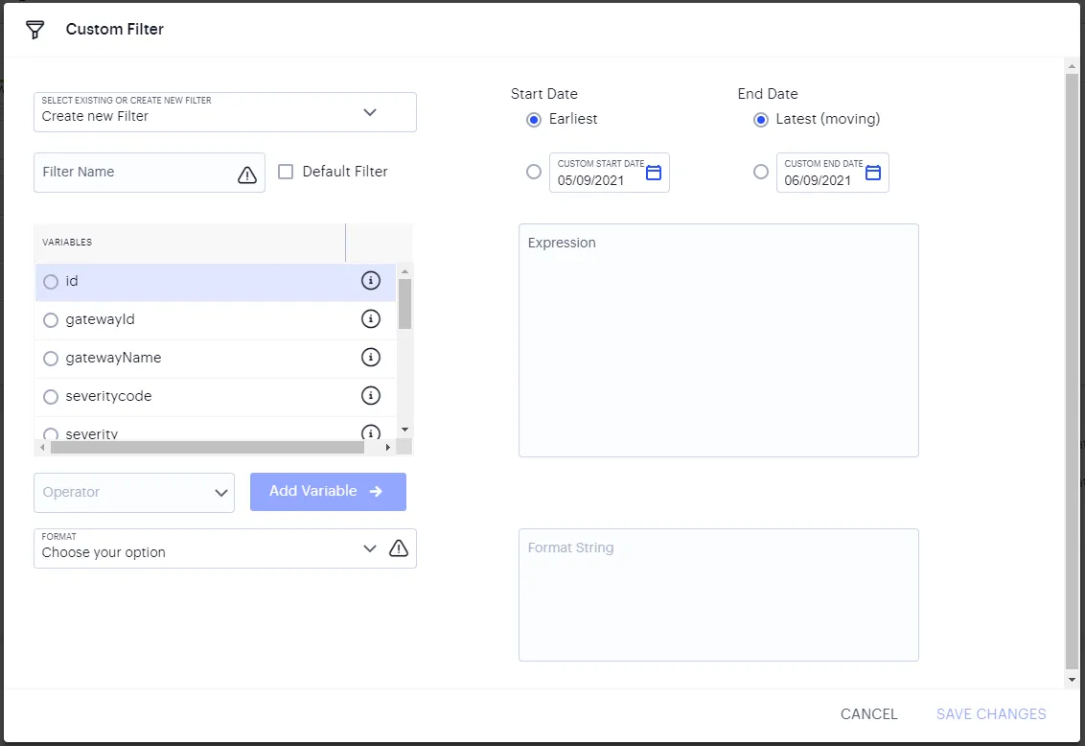Click inside the Expression text area

[x=718, y=340]
